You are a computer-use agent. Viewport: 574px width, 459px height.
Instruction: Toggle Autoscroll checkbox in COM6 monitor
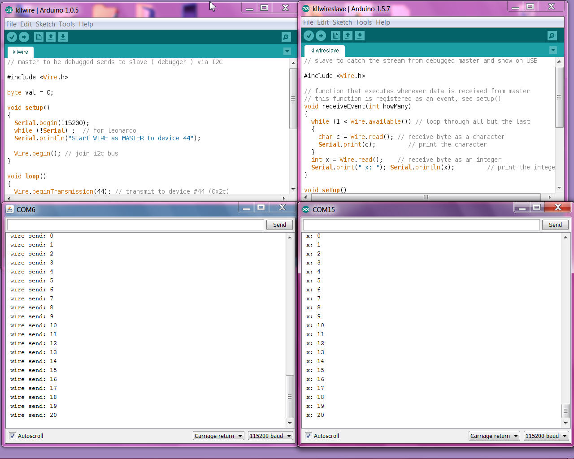pyautogui.click(x=13, y=436)
